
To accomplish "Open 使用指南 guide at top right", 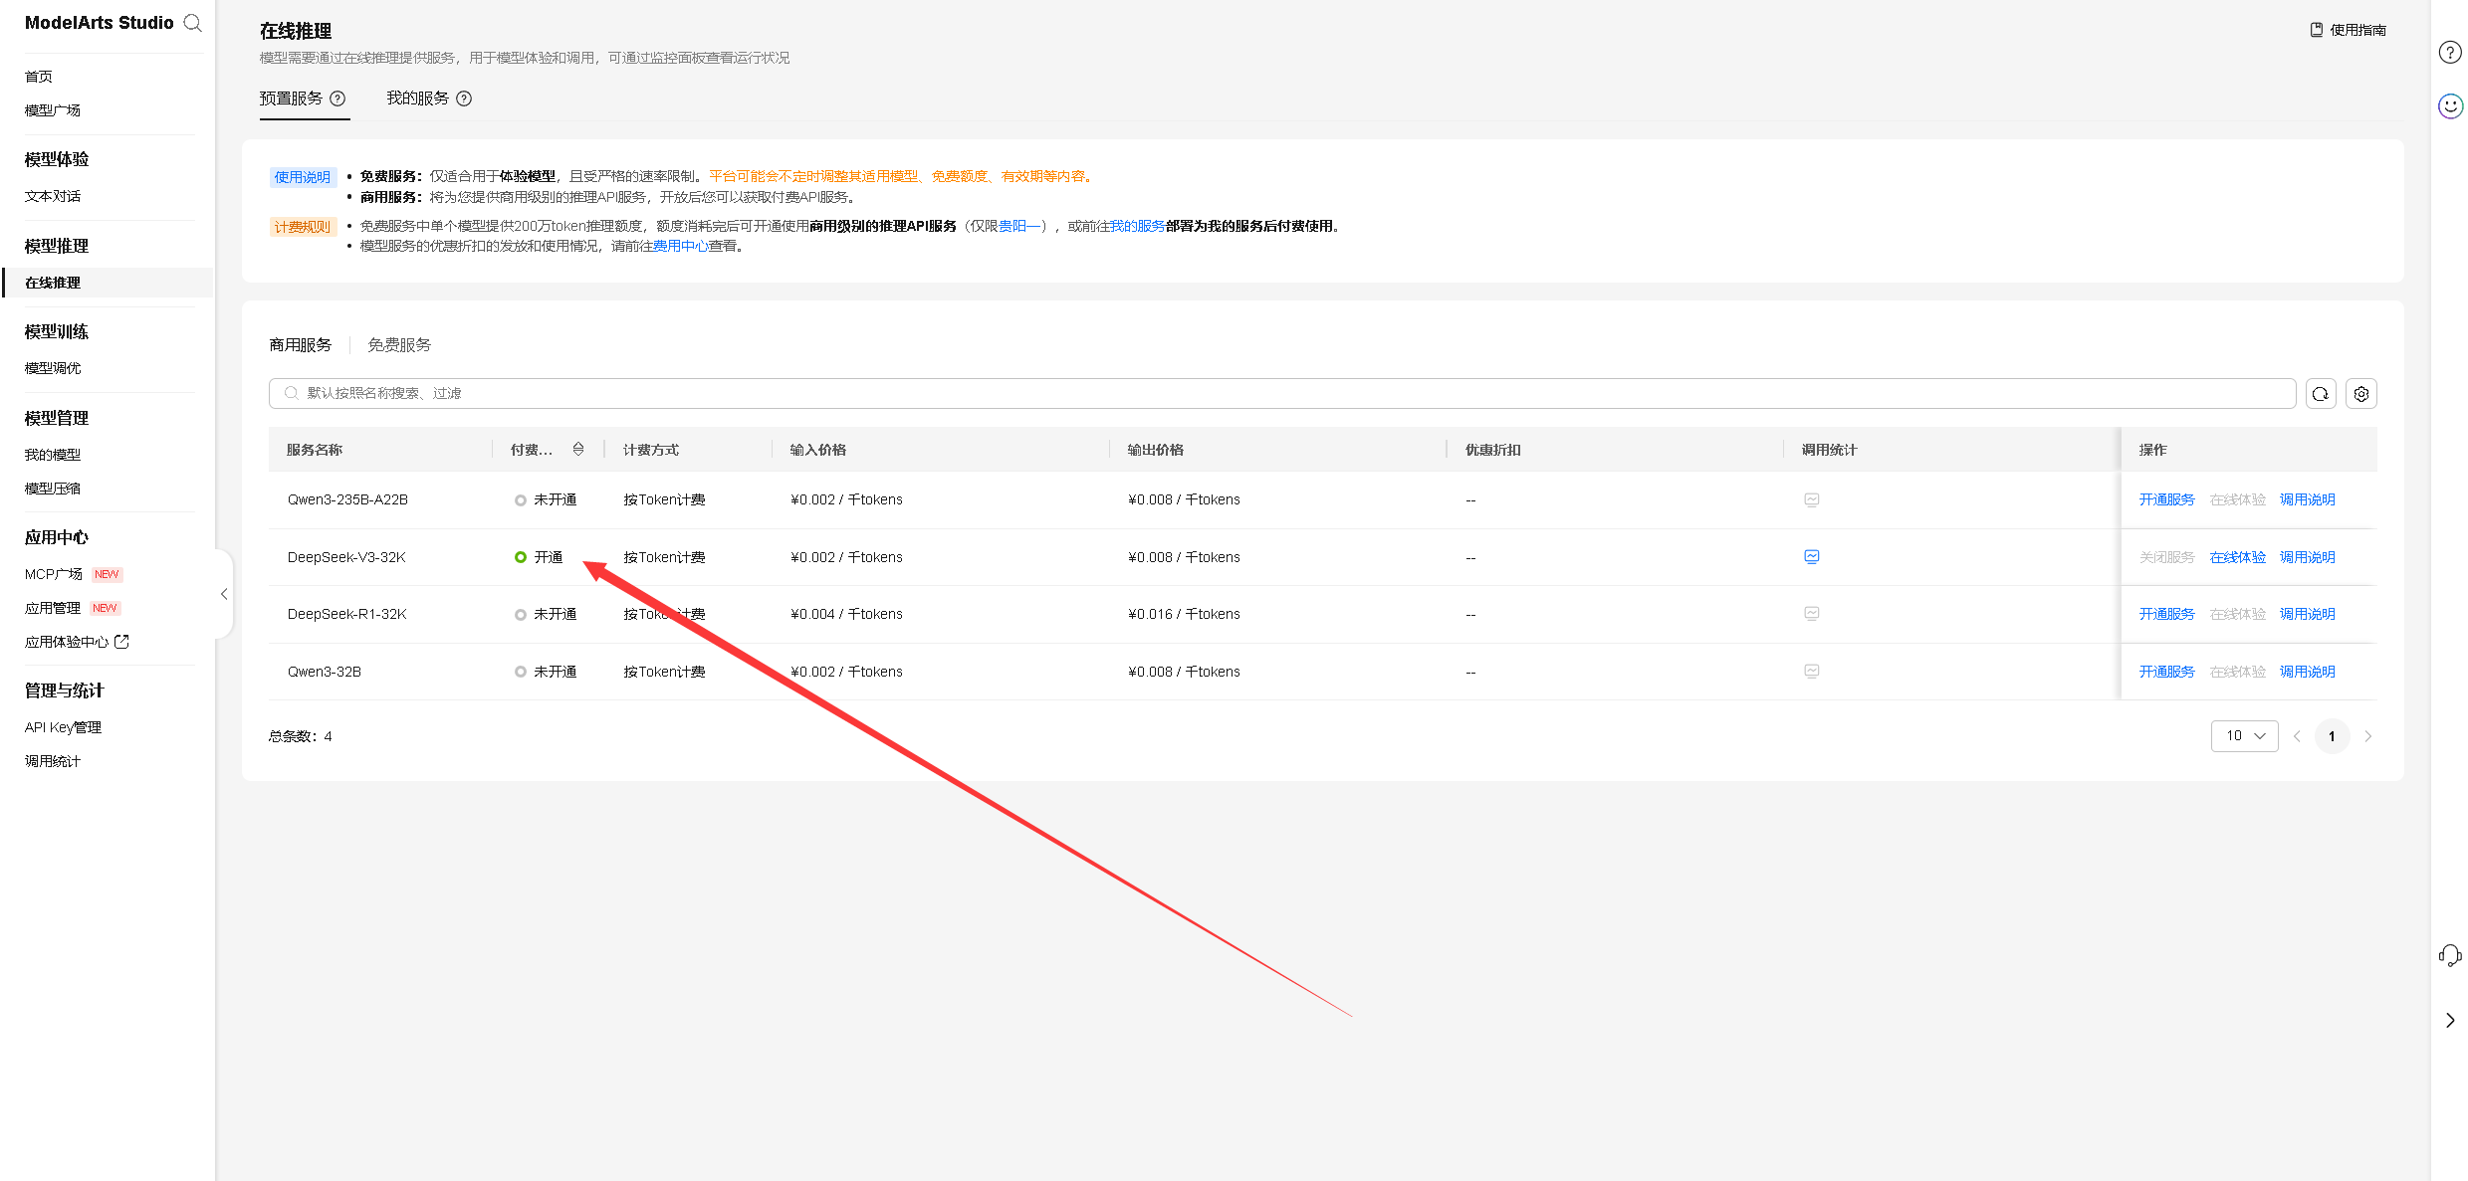I will [2349, 30].
